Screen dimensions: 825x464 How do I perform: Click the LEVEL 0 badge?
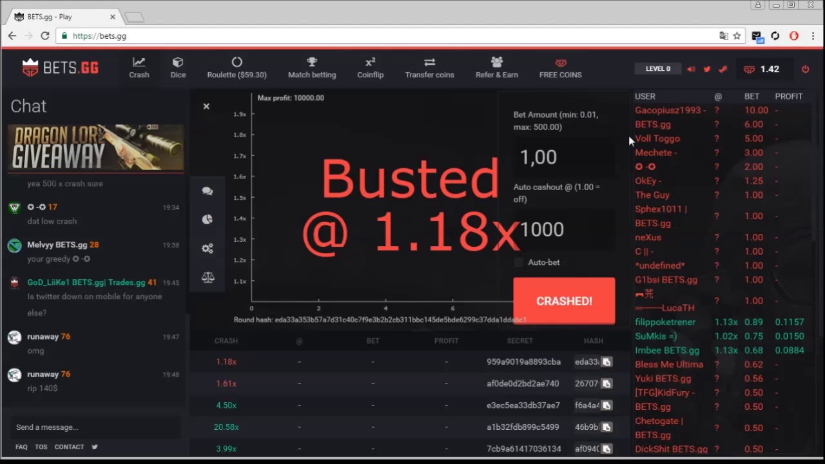coord(658,69)
